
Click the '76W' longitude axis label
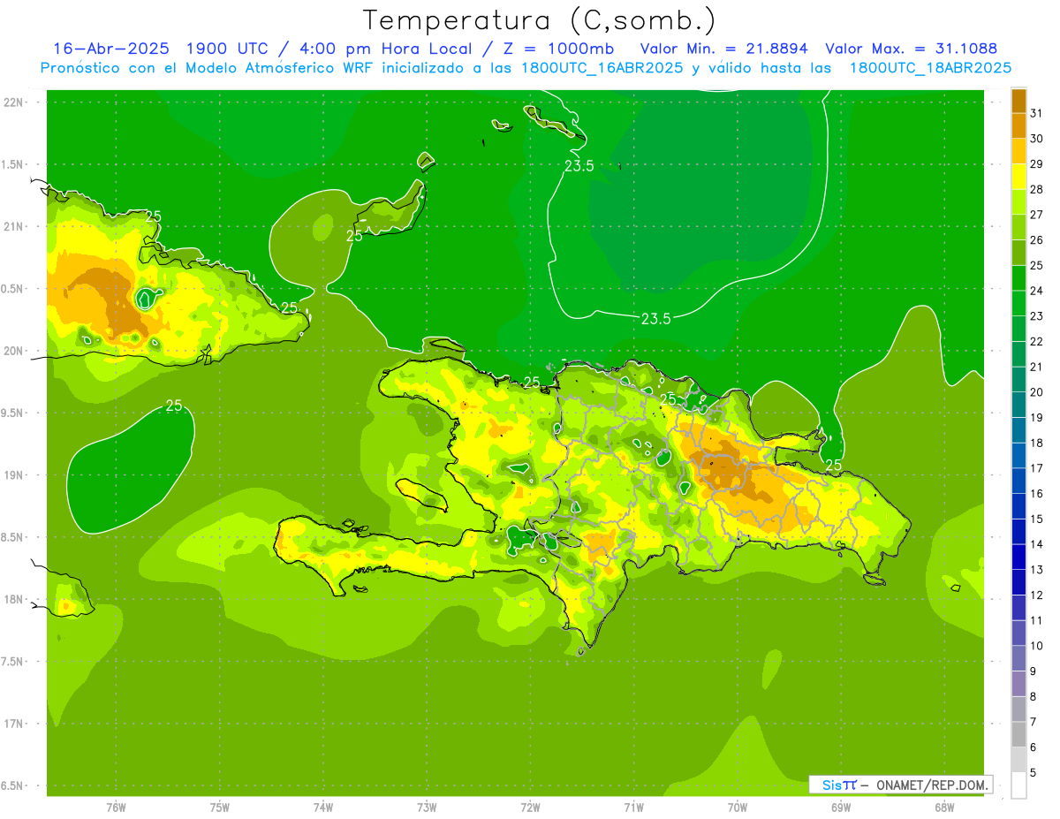point(116,807)
